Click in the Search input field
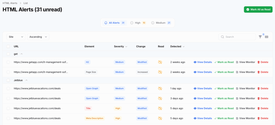This screenshot has height=125, width=275. [x=237, y=37]
